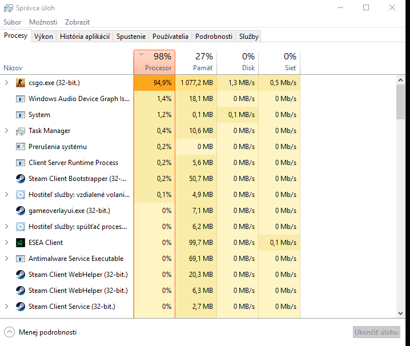
Task: Open the Súbor menu
Action: click(13, 22)
